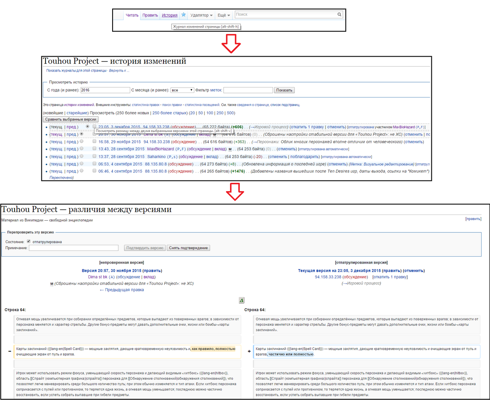Click the меток link beside Фильтр
Viewport: 490px width, 400px height.
[x=216, y=90]
